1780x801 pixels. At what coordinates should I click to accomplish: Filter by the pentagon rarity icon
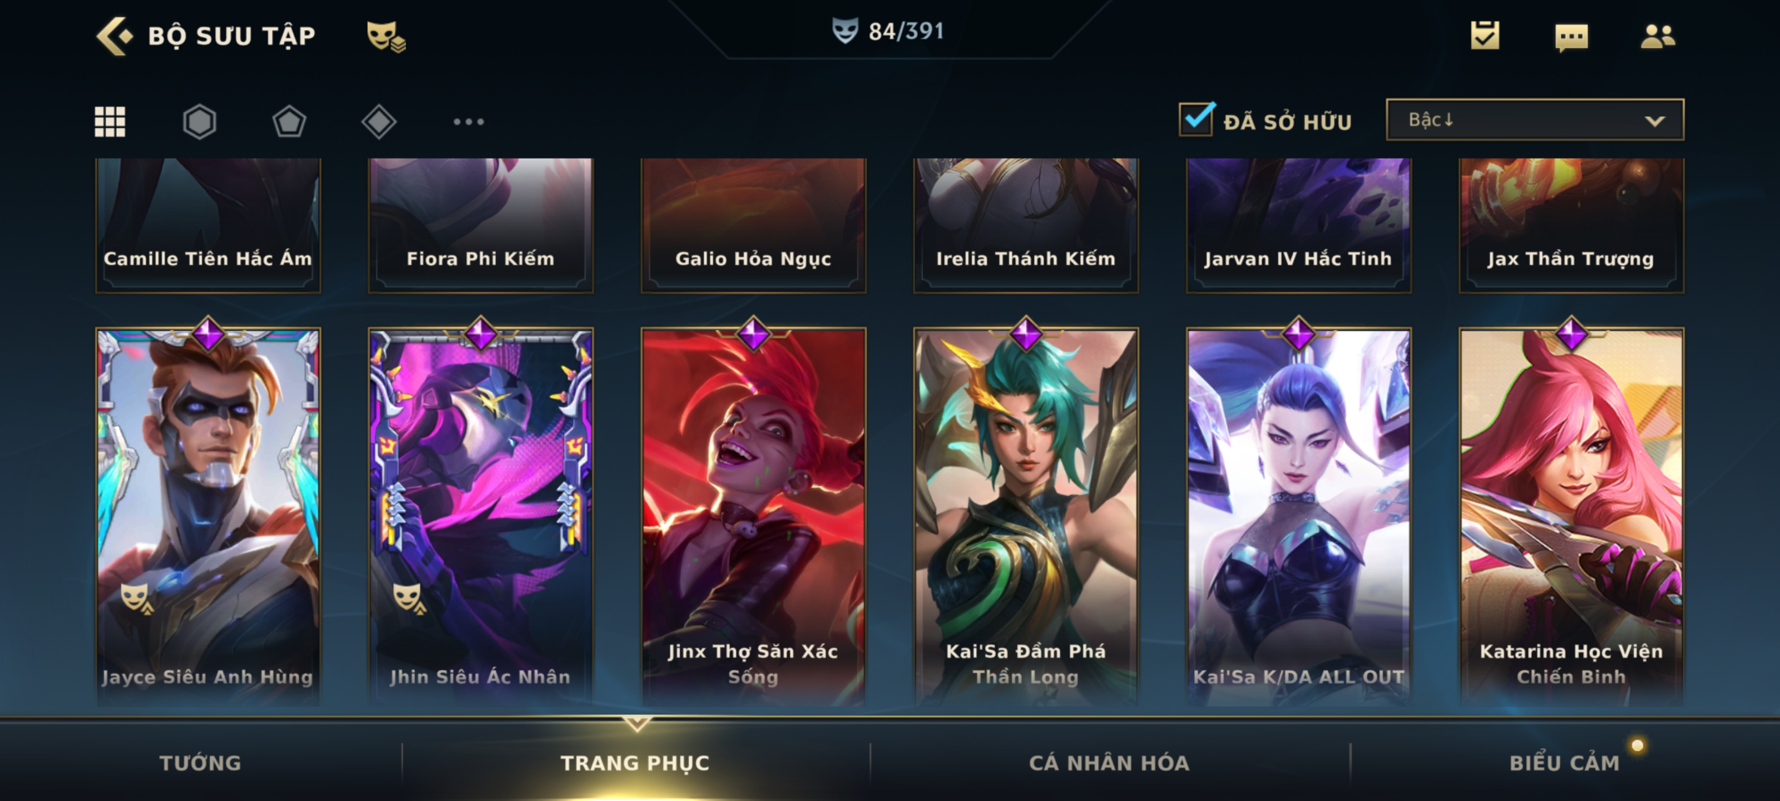tap(289, 122)
